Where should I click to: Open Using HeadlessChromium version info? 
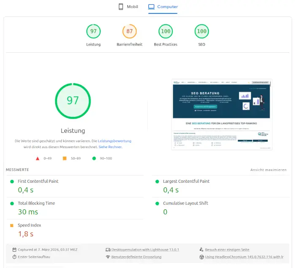(244, 257)
